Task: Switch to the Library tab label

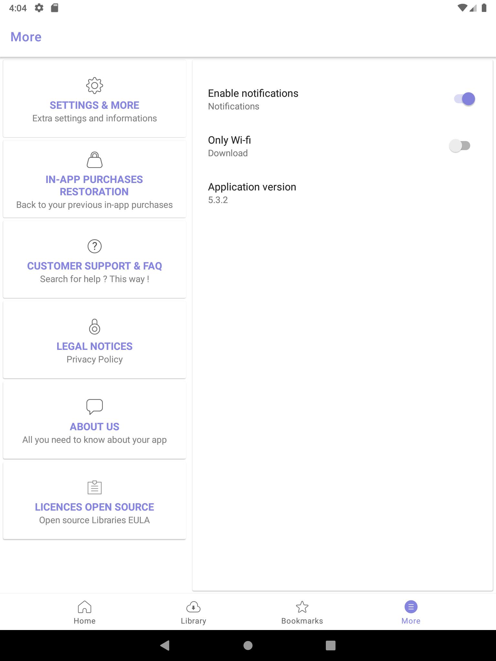Action: [193, 621]
